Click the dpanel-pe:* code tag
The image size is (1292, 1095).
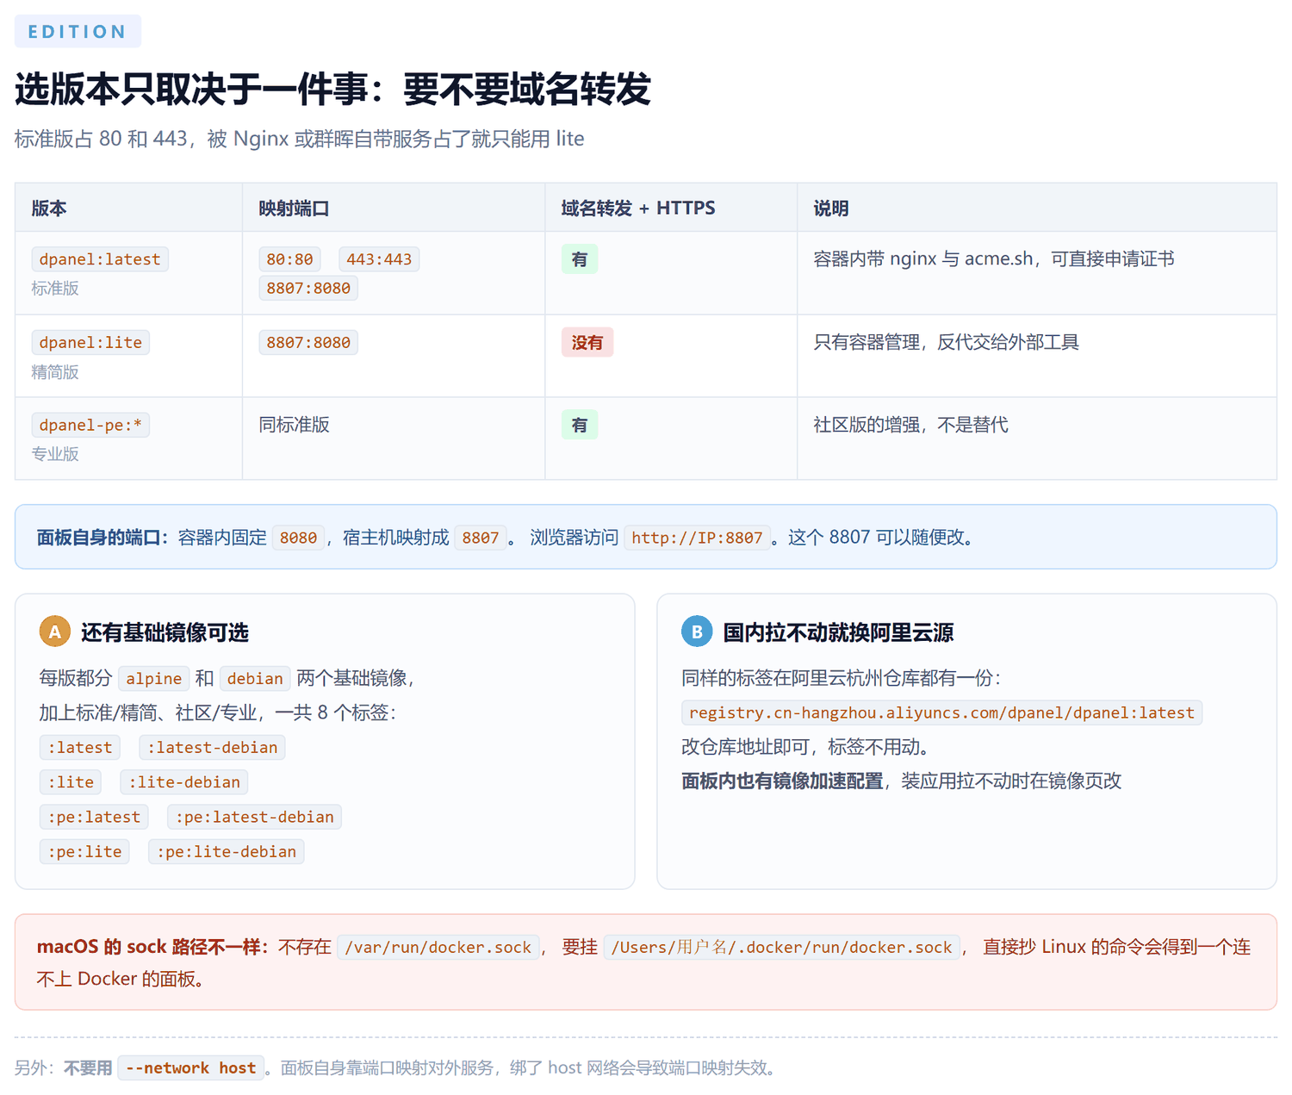(x=90, y=425)
